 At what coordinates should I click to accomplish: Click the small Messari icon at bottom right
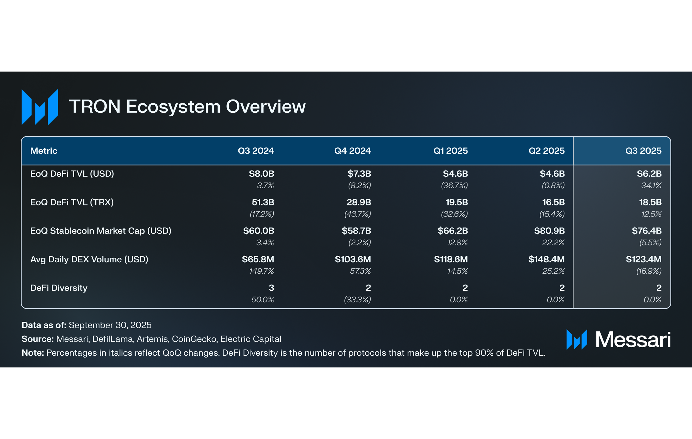pyautogui.click(x=577, y=339)
